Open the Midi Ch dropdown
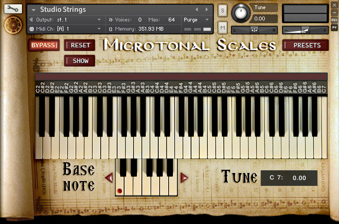 (99, 29)
